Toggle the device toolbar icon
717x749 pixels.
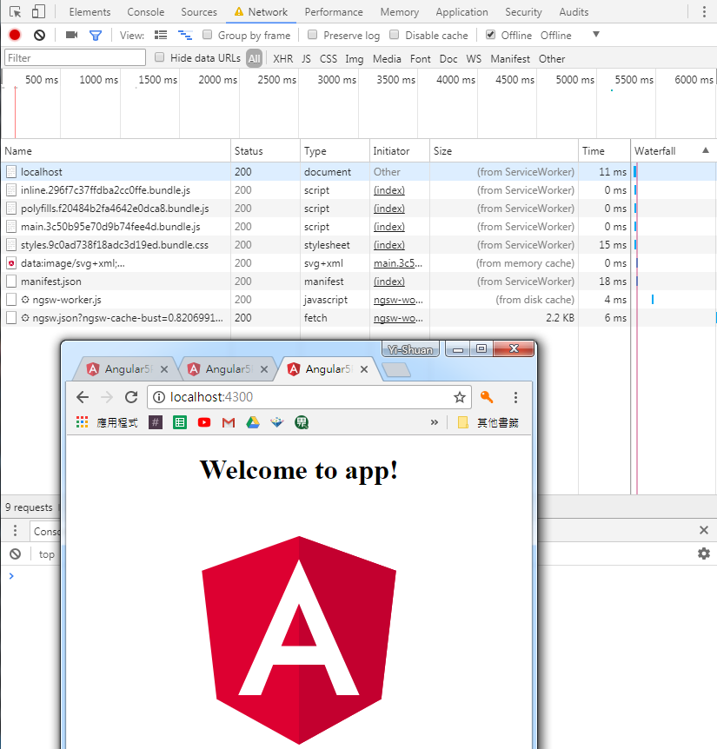tap(38, 11)
